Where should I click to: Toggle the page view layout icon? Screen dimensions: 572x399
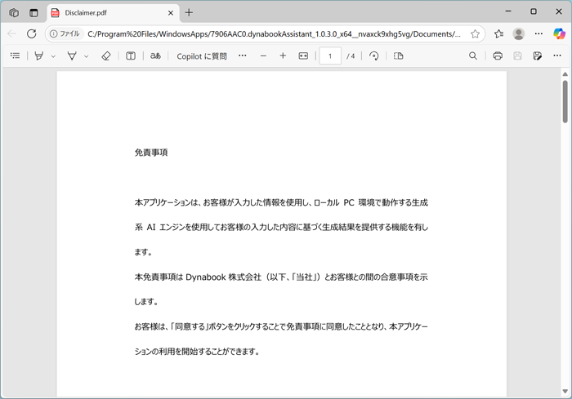point(399,55)
